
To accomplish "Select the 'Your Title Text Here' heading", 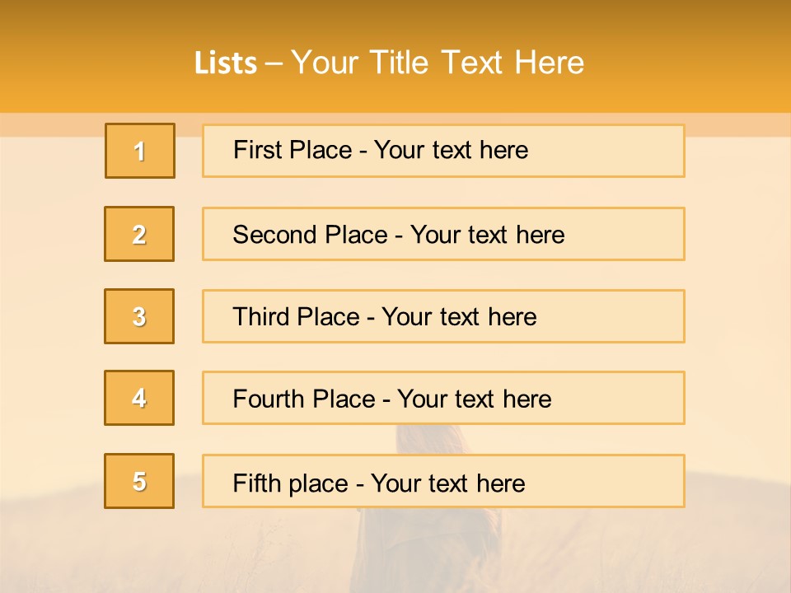I will point(438,63).
